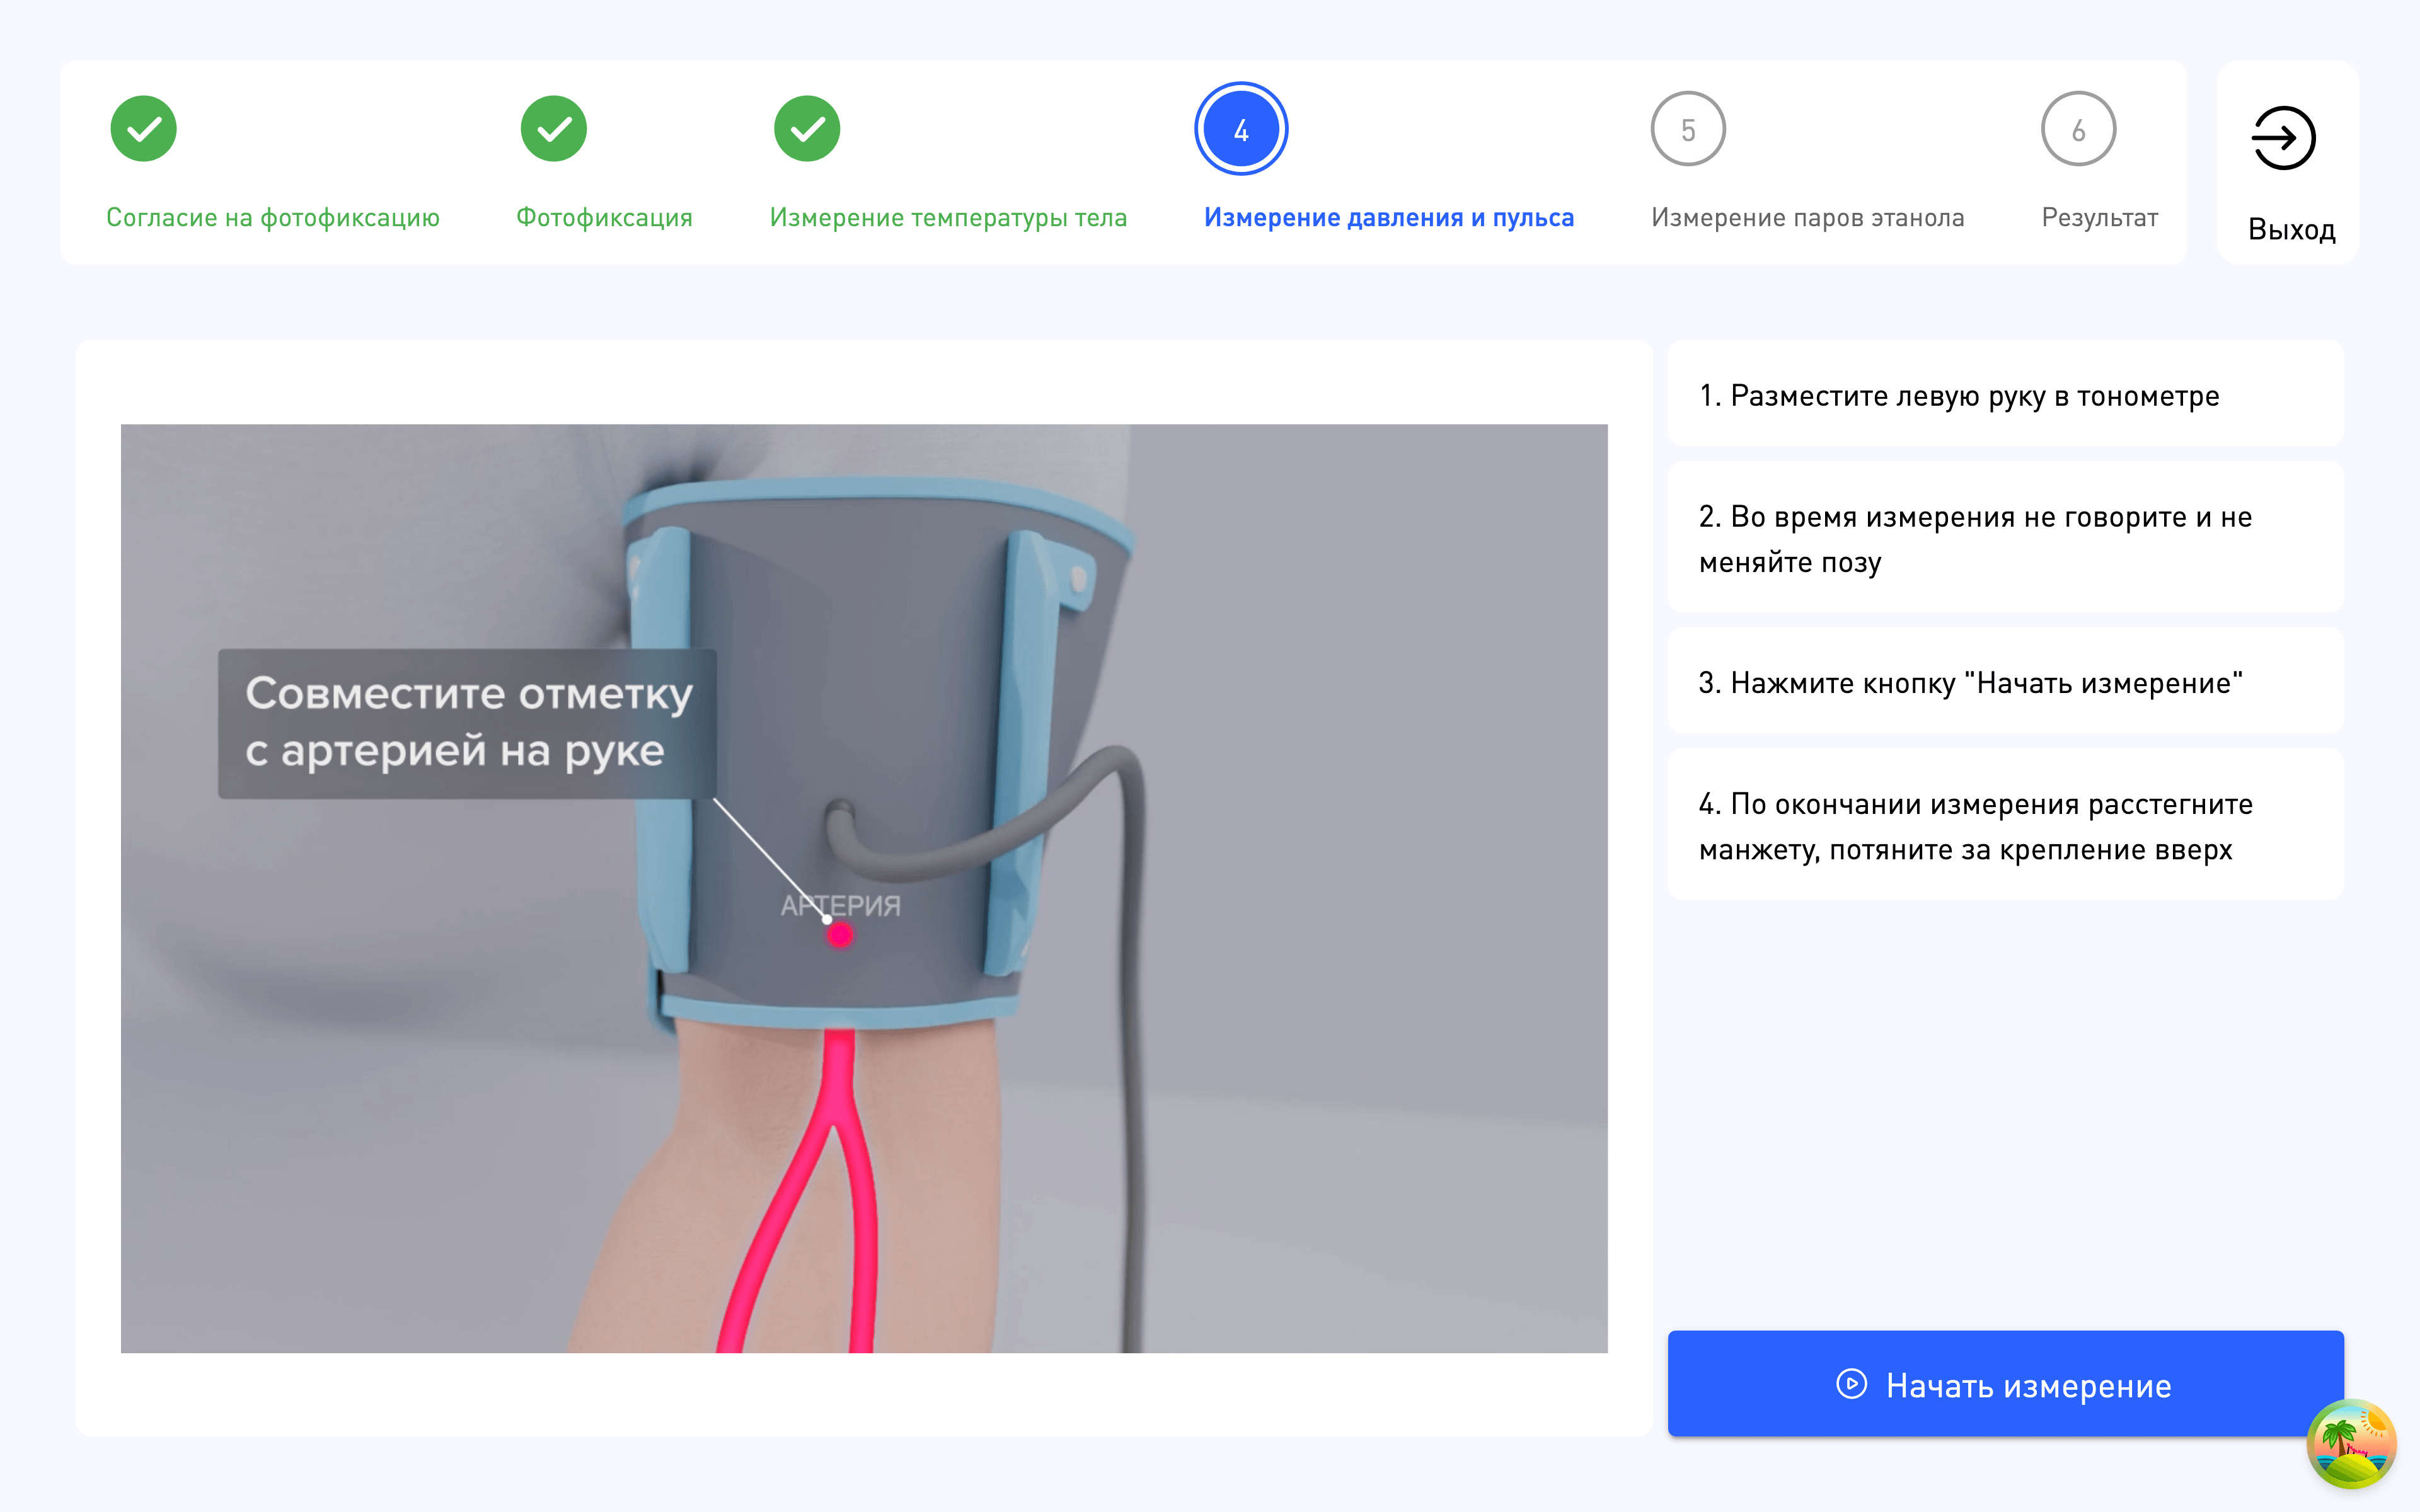Go to the Результат step label
Viewport: 2420px width, 1512px height.
point(2099,217)
